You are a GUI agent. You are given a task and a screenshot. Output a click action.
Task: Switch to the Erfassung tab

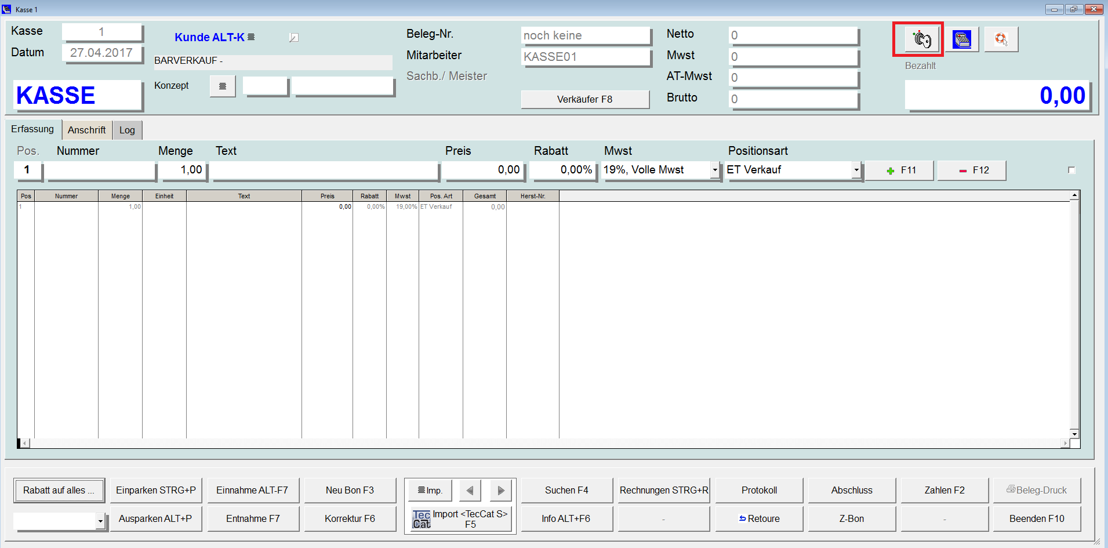[x=32, y=129]
